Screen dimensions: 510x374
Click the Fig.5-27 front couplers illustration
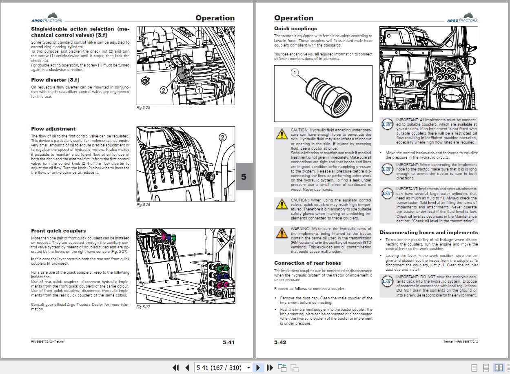coord(186,266)
